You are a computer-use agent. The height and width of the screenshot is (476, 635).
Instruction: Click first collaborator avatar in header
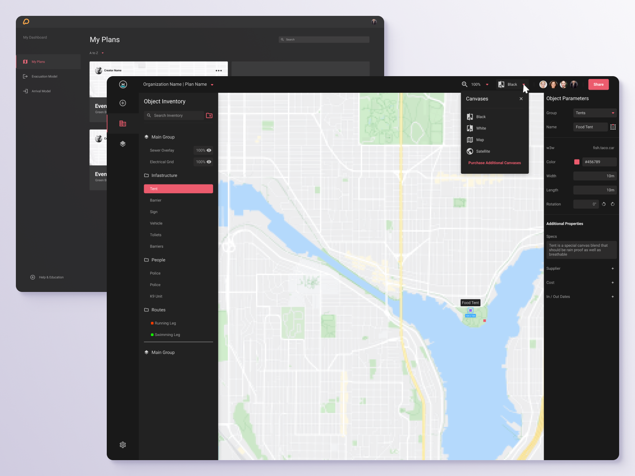(543, 84)
